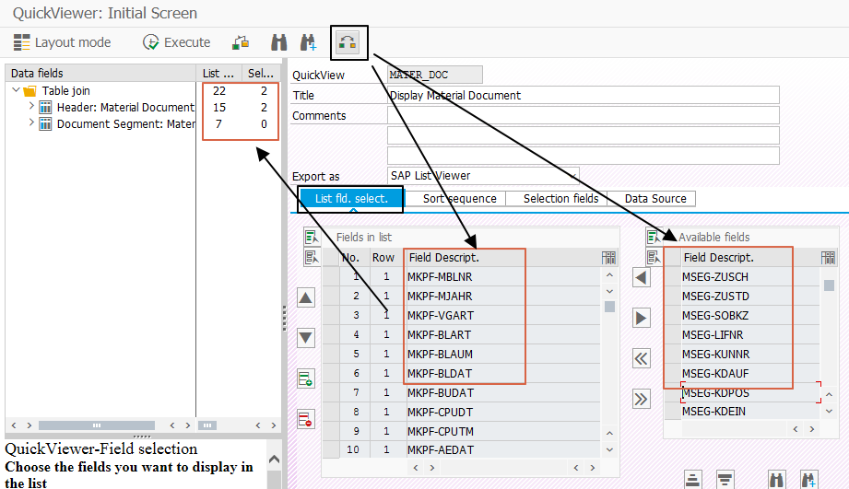Click select-all icon next to Fields in list title
849x489 pixels.
pyautogui.click(x=312, y=237)
